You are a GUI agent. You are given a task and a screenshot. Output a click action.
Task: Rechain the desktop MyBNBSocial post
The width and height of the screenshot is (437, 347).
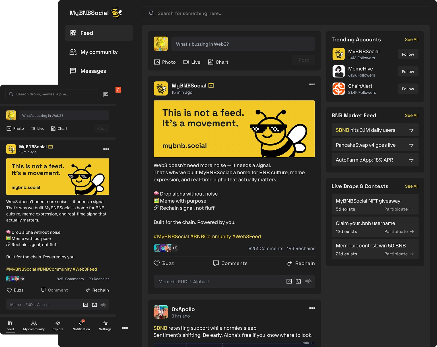(301, 263)
